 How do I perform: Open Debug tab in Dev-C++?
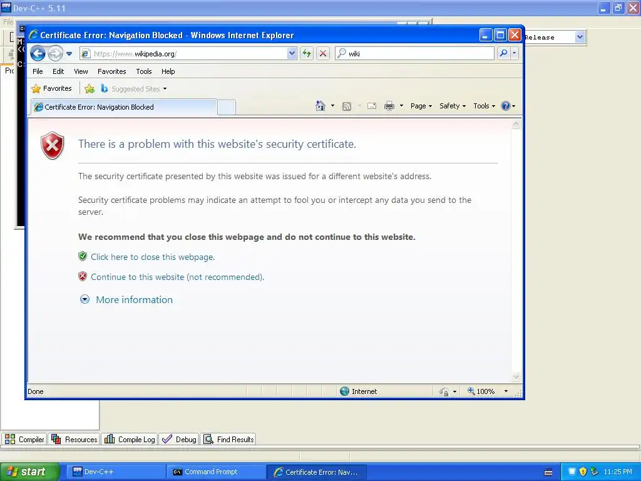(179, 439)
